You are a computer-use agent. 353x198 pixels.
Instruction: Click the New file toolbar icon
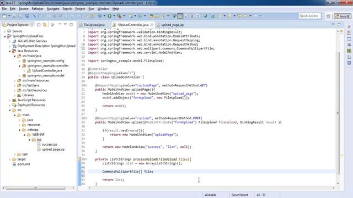(4, 16)
